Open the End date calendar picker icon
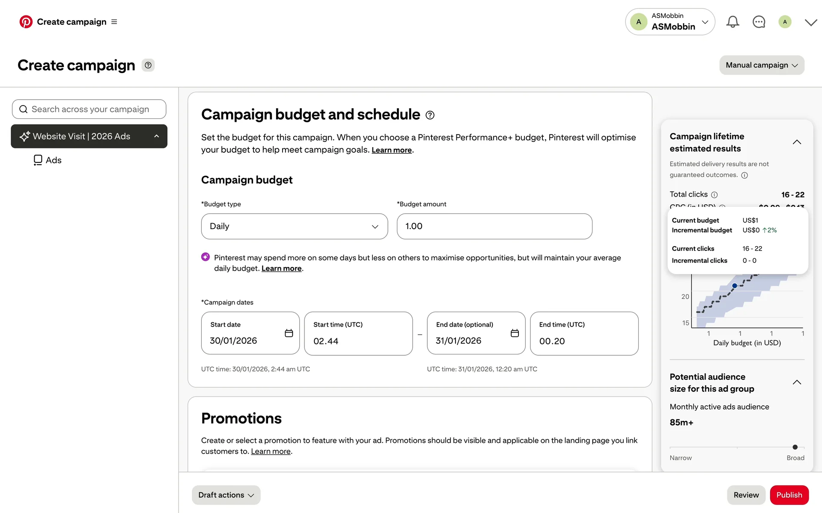This screenshot has width=822, height=513. pos(515,333)
